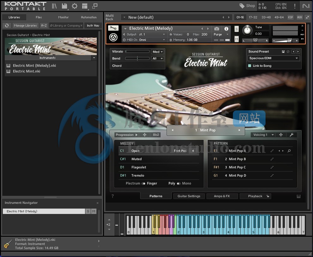Open the Output st. 1 dropdown
313x257 pixels.
point(144,34)
